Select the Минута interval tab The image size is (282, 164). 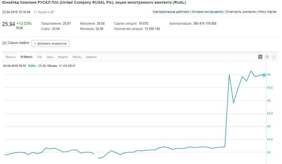coord(11,57)
